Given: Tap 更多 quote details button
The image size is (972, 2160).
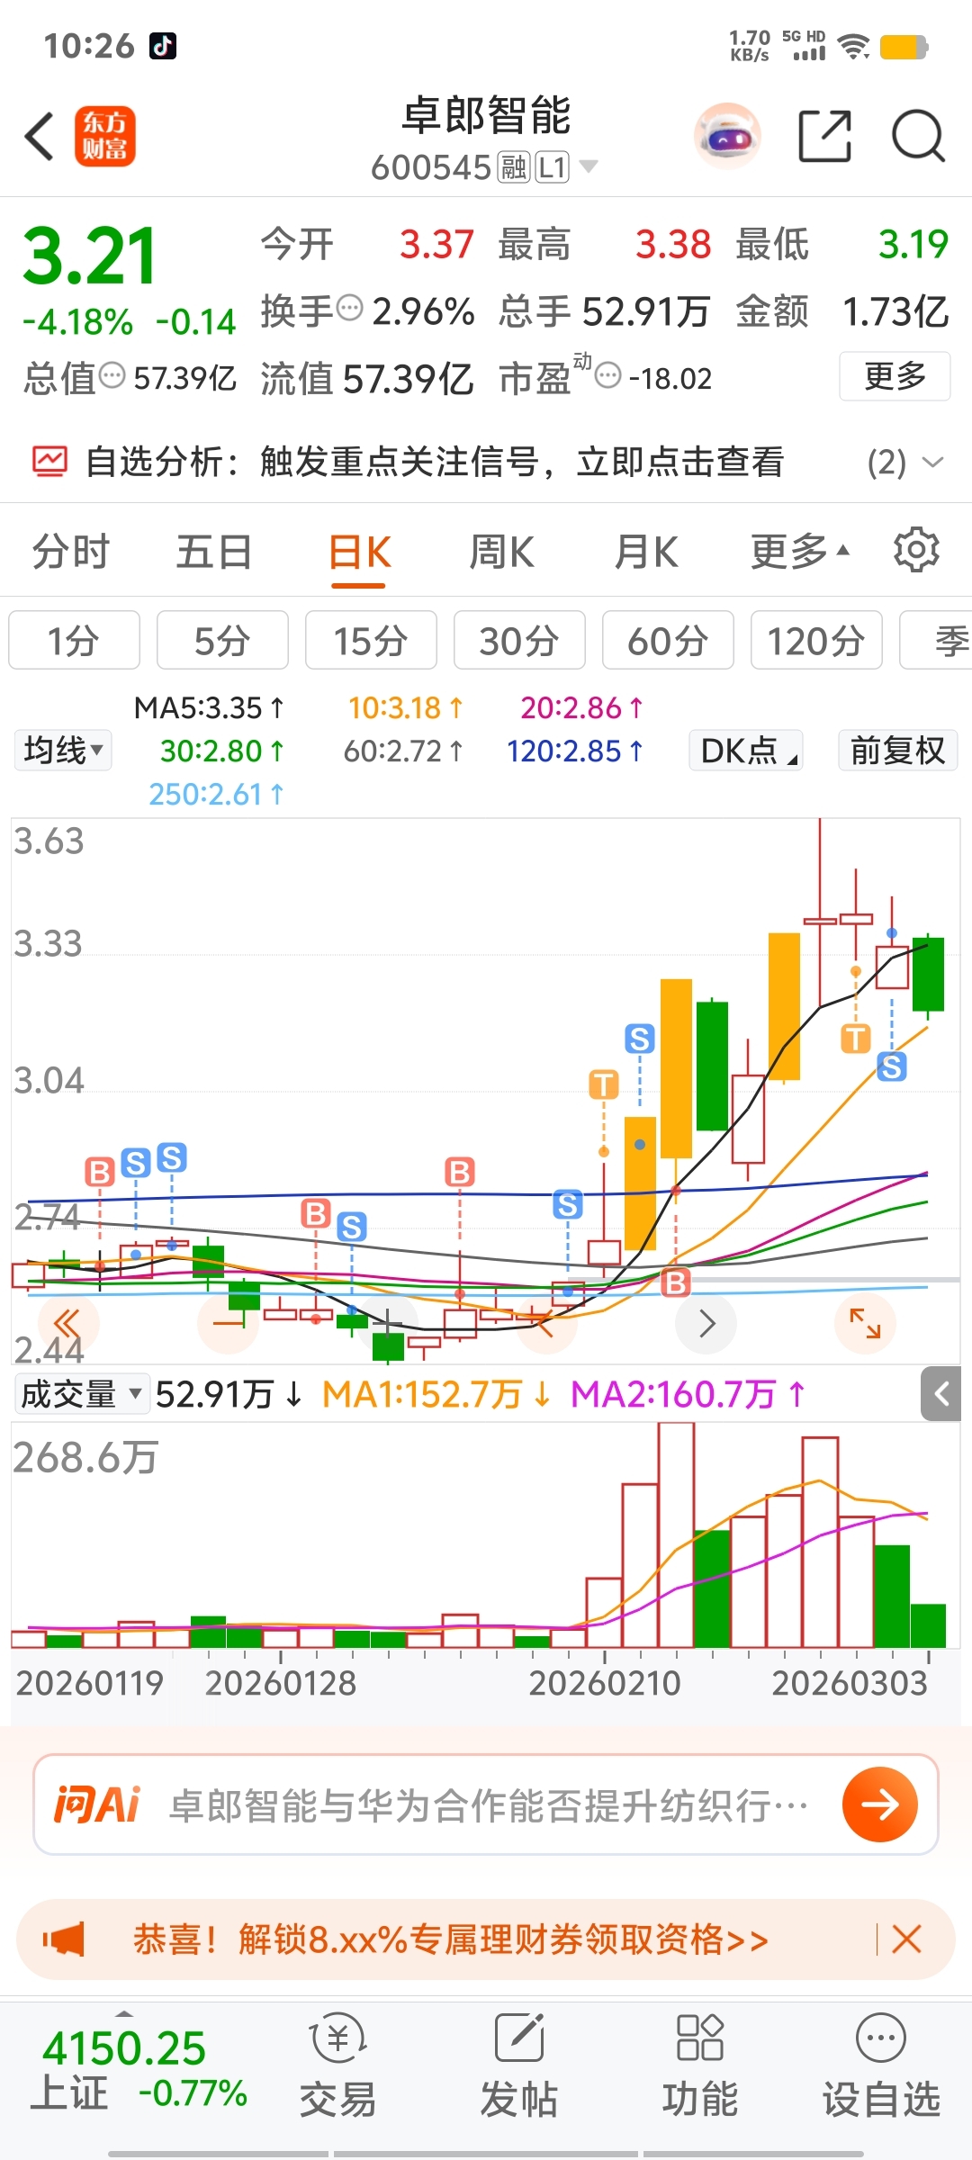Looking at the screenshot, I should 895,376.
